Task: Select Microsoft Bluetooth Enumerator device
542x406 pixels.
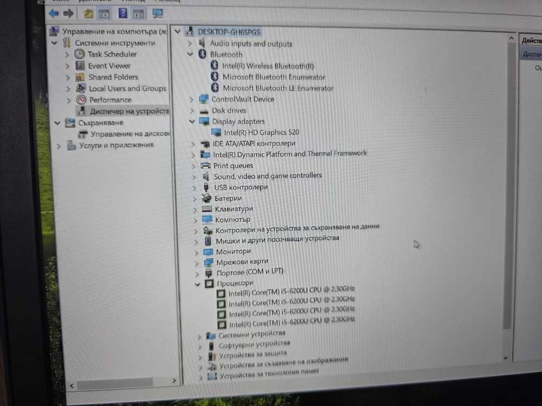Action: click(274, 77)
